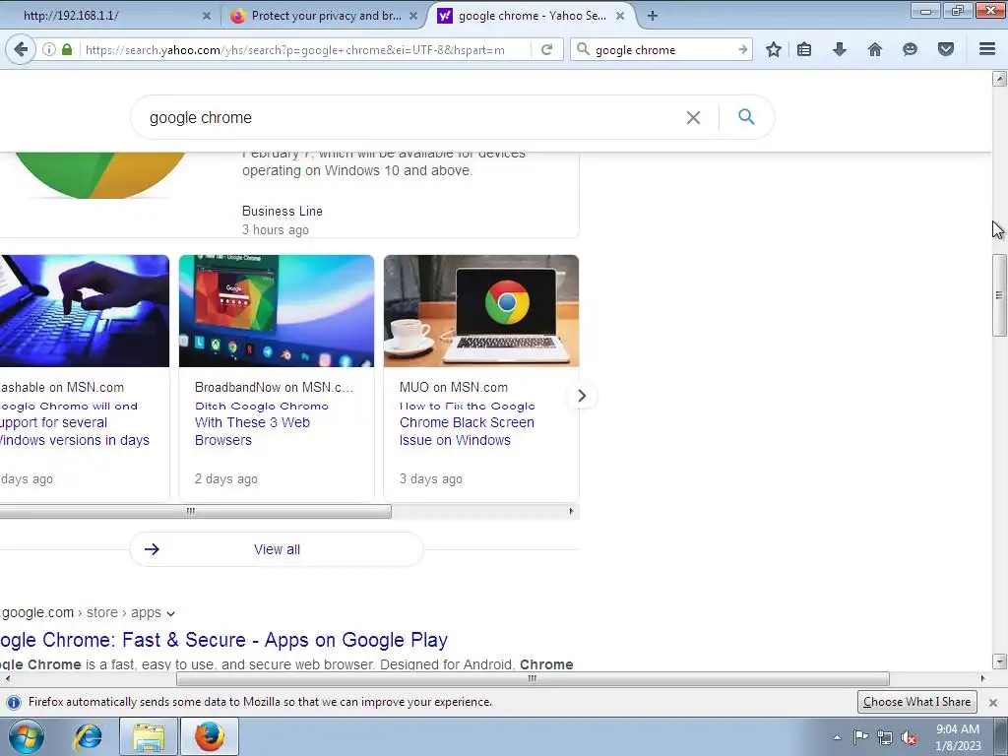
Task: Go to Firefox home page icon
Action: [875, 49]
